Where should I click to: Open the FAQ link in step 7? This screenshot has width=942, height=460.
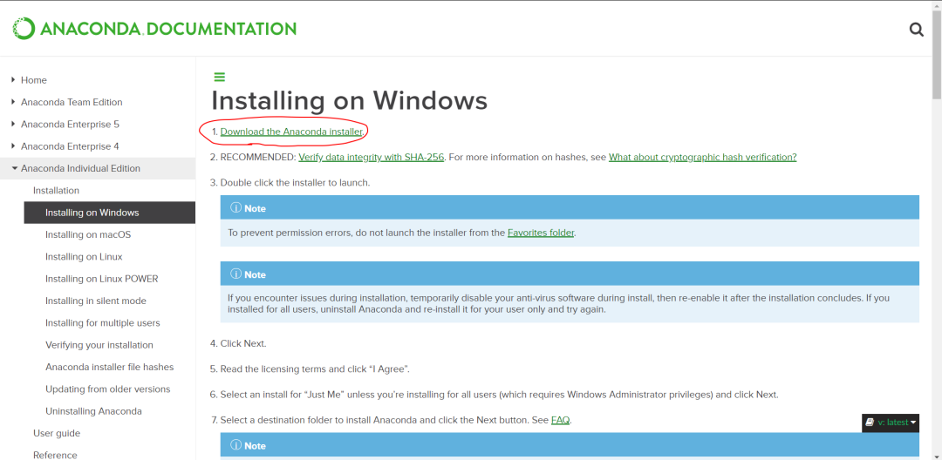point(560,421)
